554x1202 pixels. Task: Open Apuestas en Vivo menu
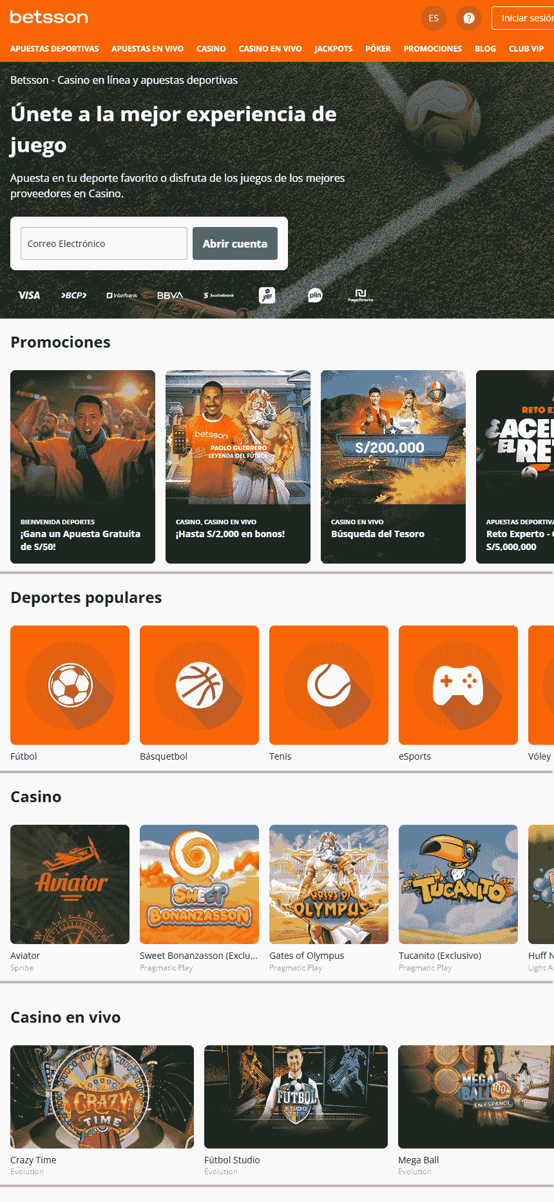coord(148,48)
